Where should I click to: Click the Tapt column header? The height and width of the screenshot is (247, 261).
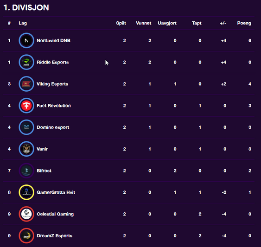197,23
